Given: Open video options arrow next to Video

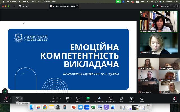Looking at the screenshot, I should 21,98.
